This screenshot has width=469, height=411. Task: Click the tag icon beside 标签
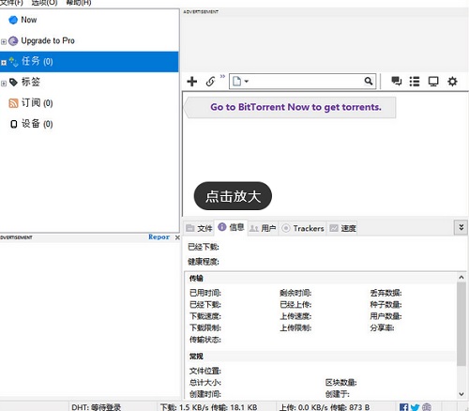pyautogui.click(x=13, y=83)
